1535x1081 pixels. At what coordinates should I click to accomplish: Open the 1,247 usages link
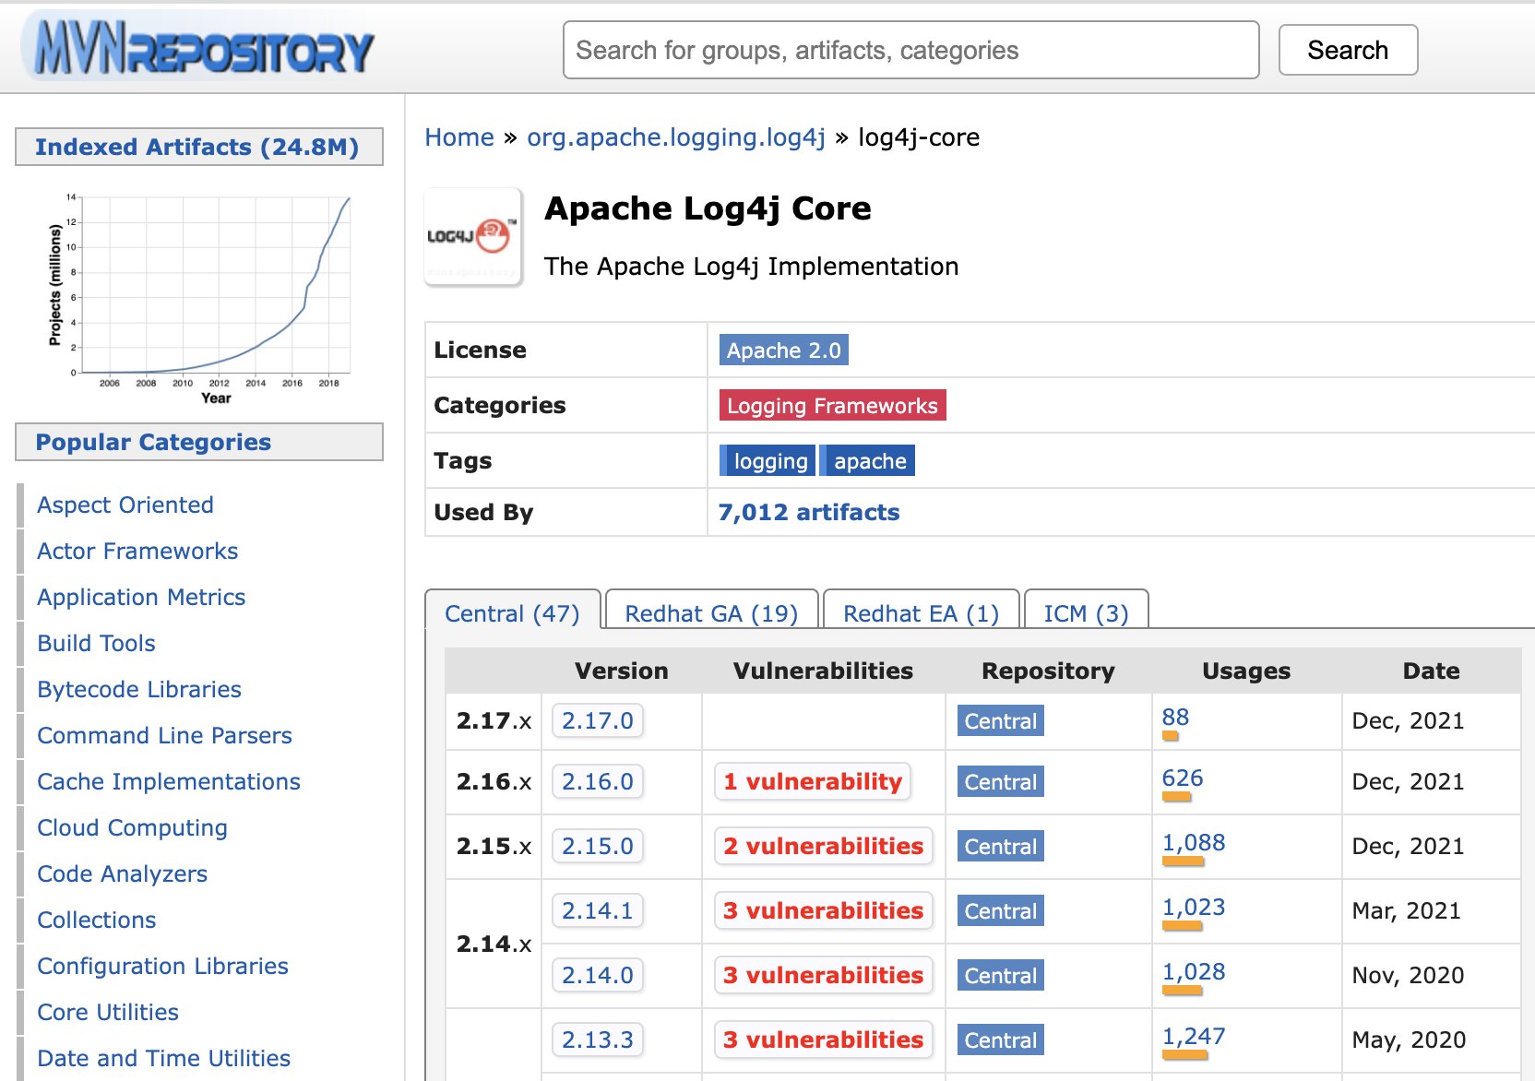click(x=1194, y=1037)
